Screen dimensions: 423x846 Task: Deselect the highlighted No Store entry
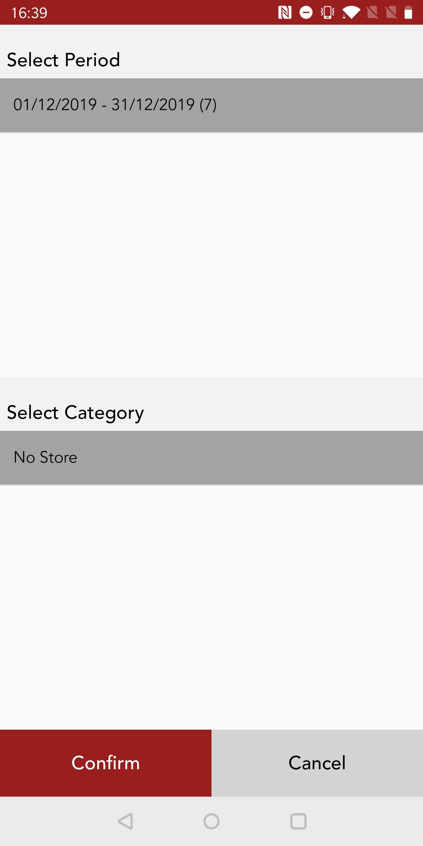click(x=211, y=457)
